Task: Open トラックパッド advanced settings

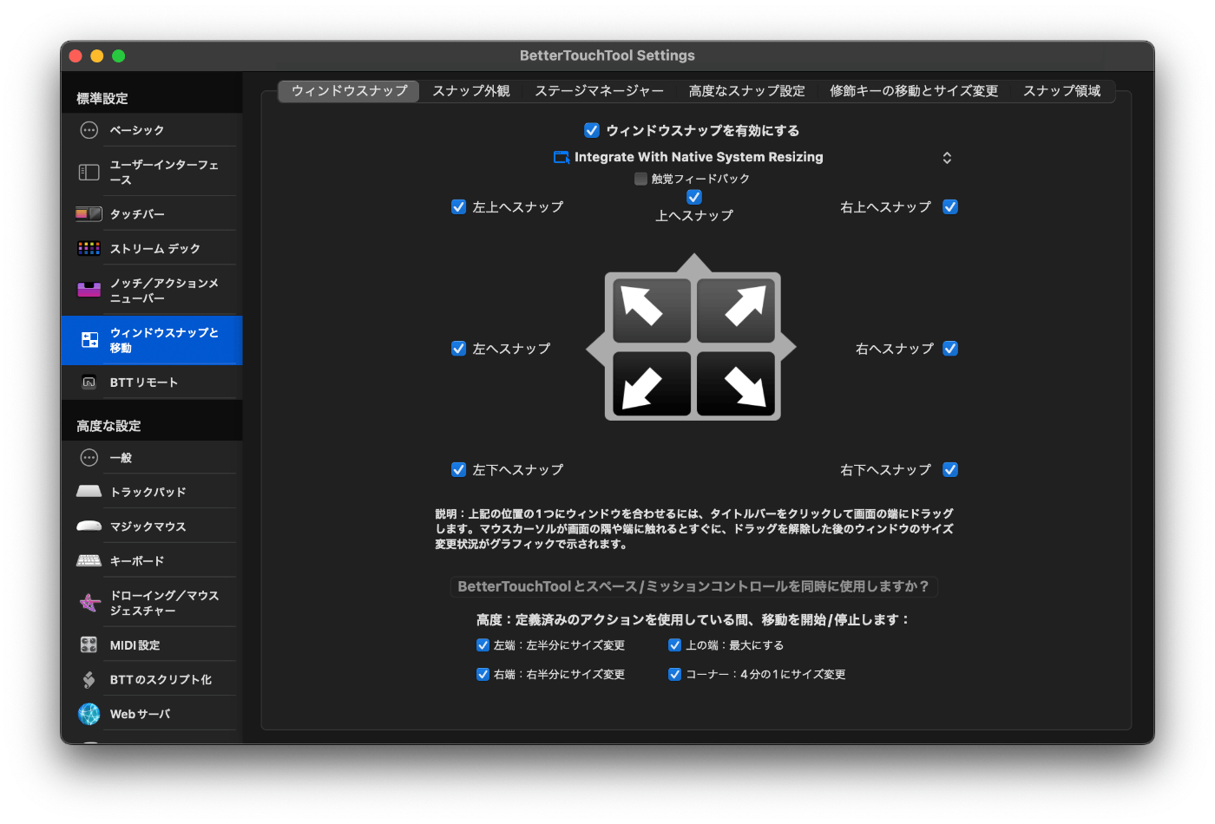Action: click(89, 491)
